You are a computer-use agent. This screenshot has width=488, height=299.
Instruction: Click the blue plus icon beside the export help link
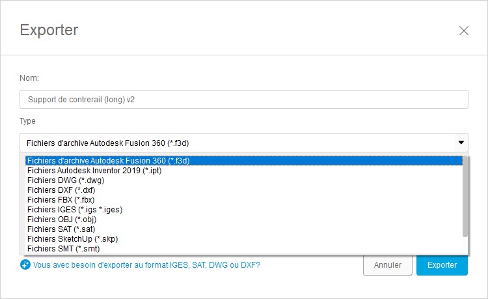(x=25, y=264)
